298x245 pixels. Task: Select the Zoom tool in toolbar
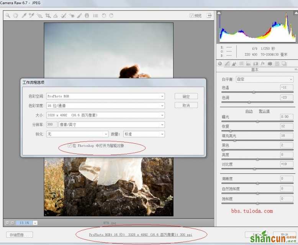click(x=8, y=16)
